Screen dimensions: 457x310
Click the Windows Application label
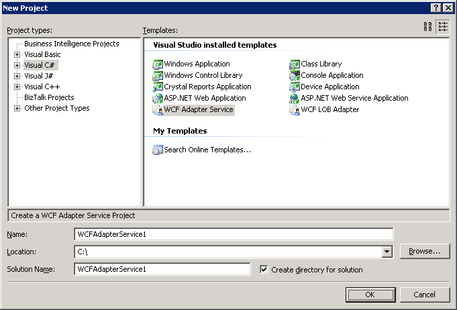tap(197, 64)
